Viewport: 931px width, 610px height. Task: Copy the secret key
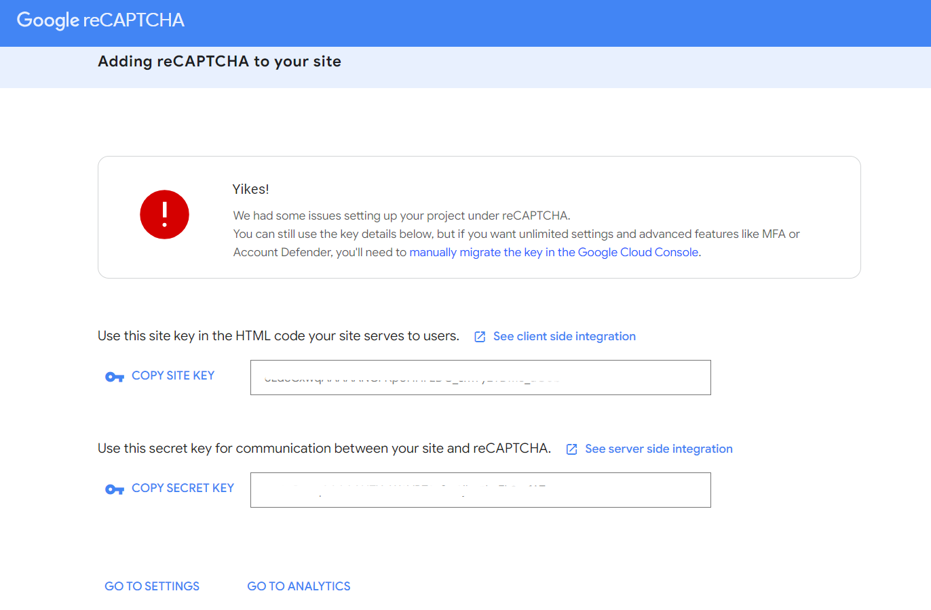tap(183, 488)
